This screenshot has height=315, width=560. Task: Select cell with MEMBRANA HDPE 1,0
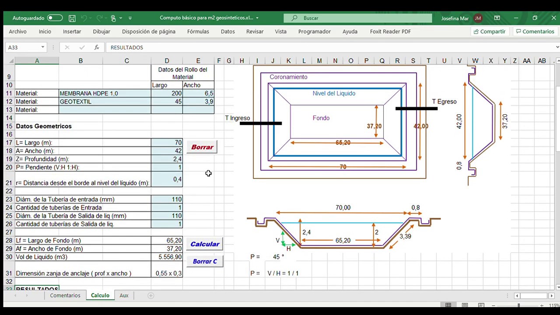coord(105,93)
